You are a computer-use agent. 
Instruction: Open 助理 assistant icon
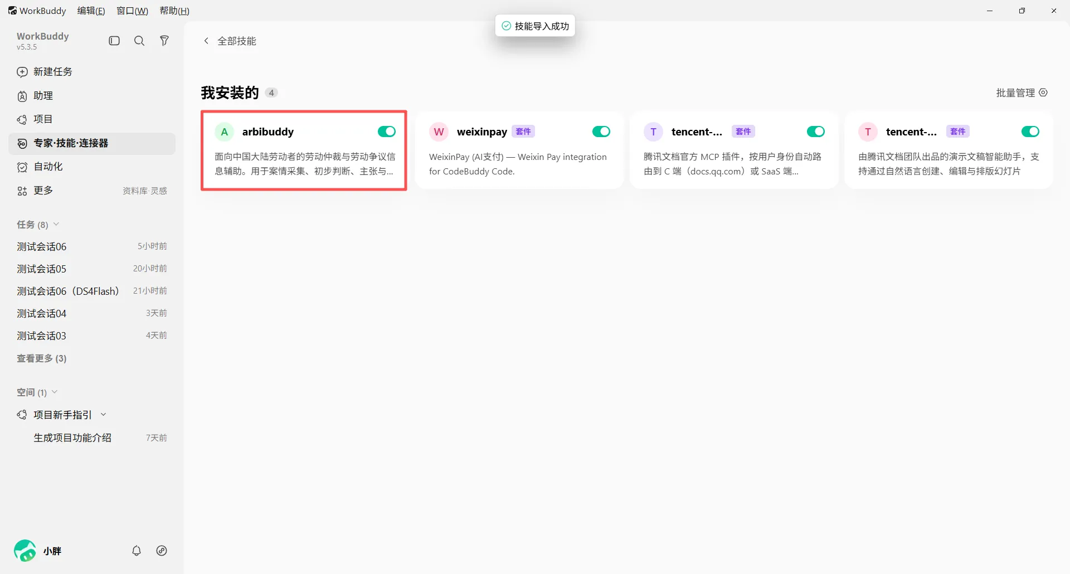point(22,96)
